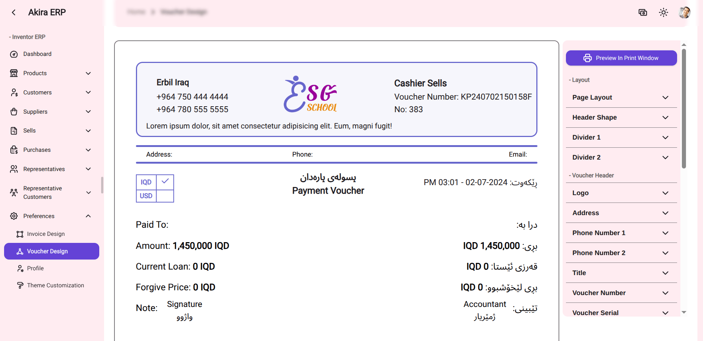Click the ESG School logo in voucher
This screenshot has height=341, width=703.
(x=310, y=94)
